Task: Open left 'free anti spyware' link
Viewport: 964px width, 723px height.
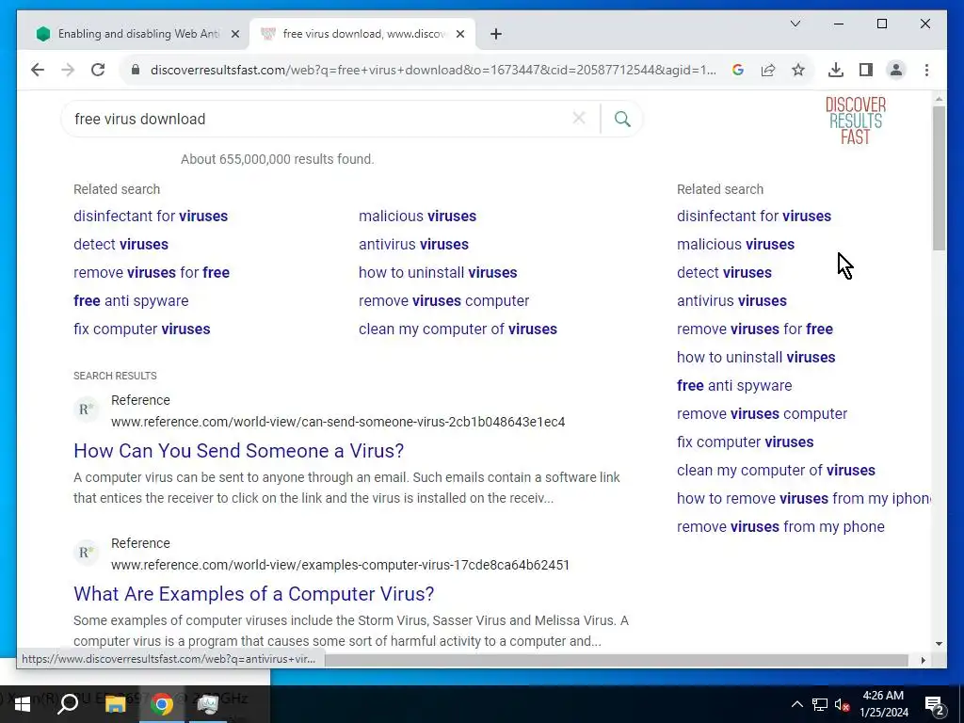Action: [131, 300]
